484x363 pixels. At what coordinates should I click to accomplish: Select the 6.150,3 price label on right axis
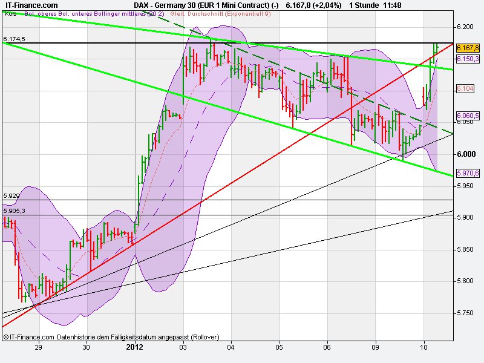(x=468, y=58)
